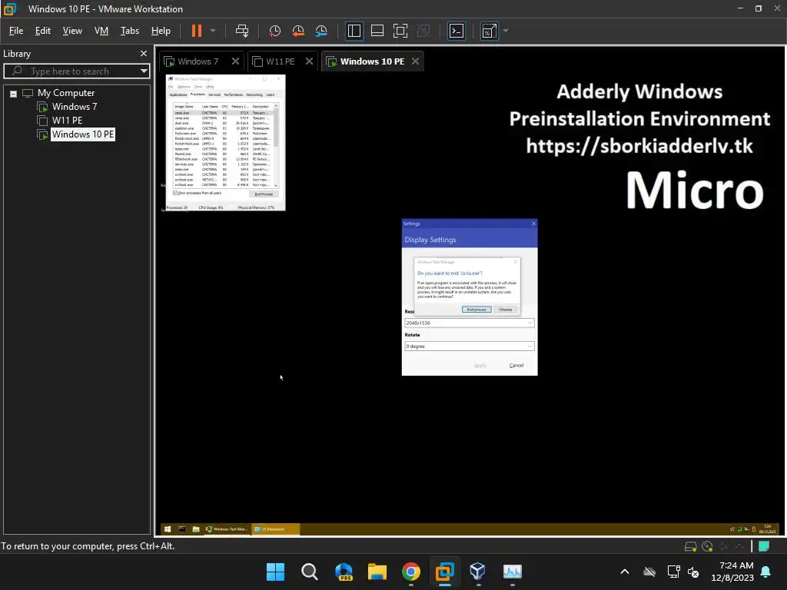Click VMware Workstation taskbar icon

point(445,572)
